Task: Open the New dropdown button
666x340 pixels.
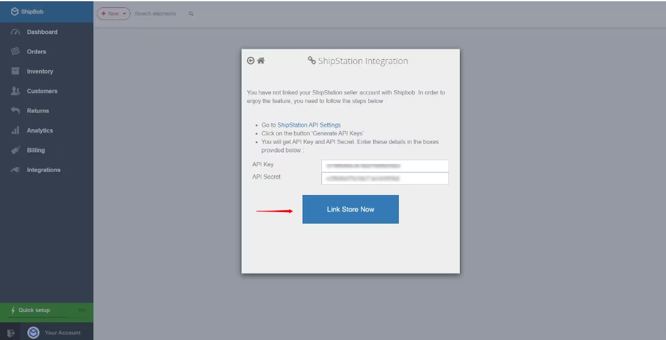Action: tap(113, 13)
